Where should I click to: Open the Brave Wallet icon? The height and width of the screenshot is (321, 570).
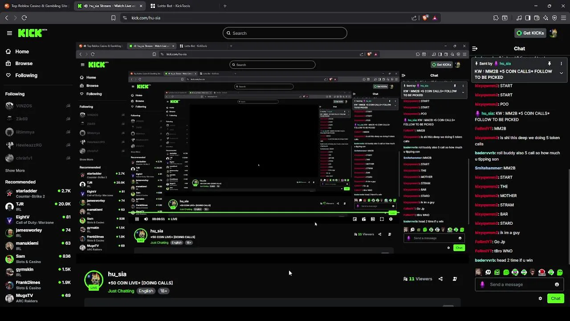coord(537,18)
